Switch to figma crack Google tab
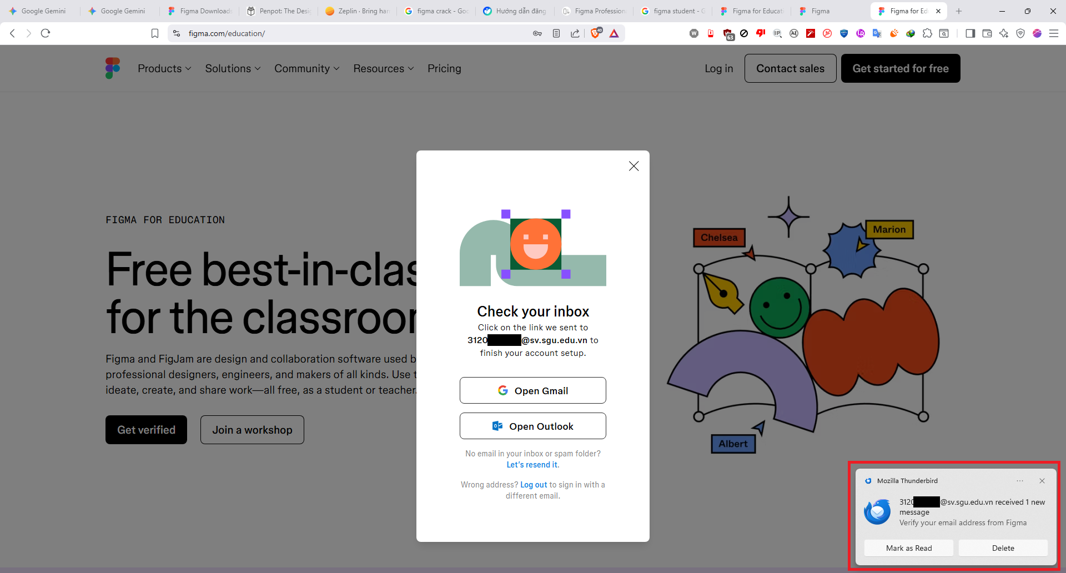Image resolution: width=1066 pixels, height=573 pixels. click(438, 11)
